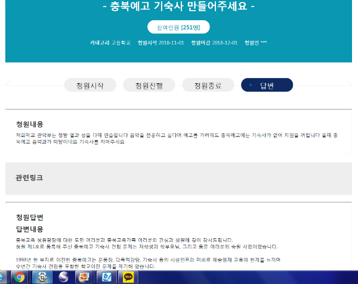The image size is (358, 284).
Task: Click the orange-red taskbar app icon
Action: click(85, 277)
